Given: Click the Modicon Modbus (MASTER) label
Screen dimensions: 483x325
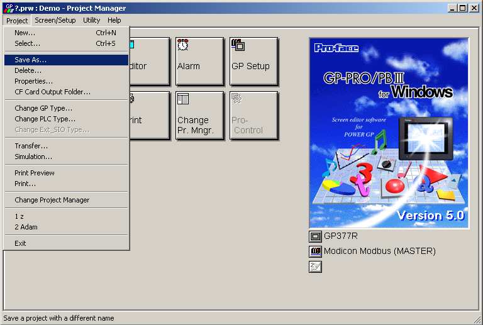Looking at the screenshot, I should pyautogui.click(x=379, y=251).
